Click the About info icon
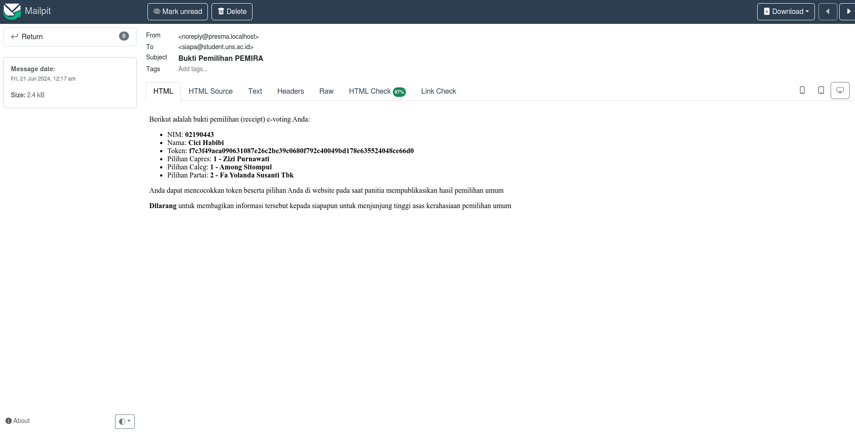Screen dimensions: 855x432 (9, 421)
